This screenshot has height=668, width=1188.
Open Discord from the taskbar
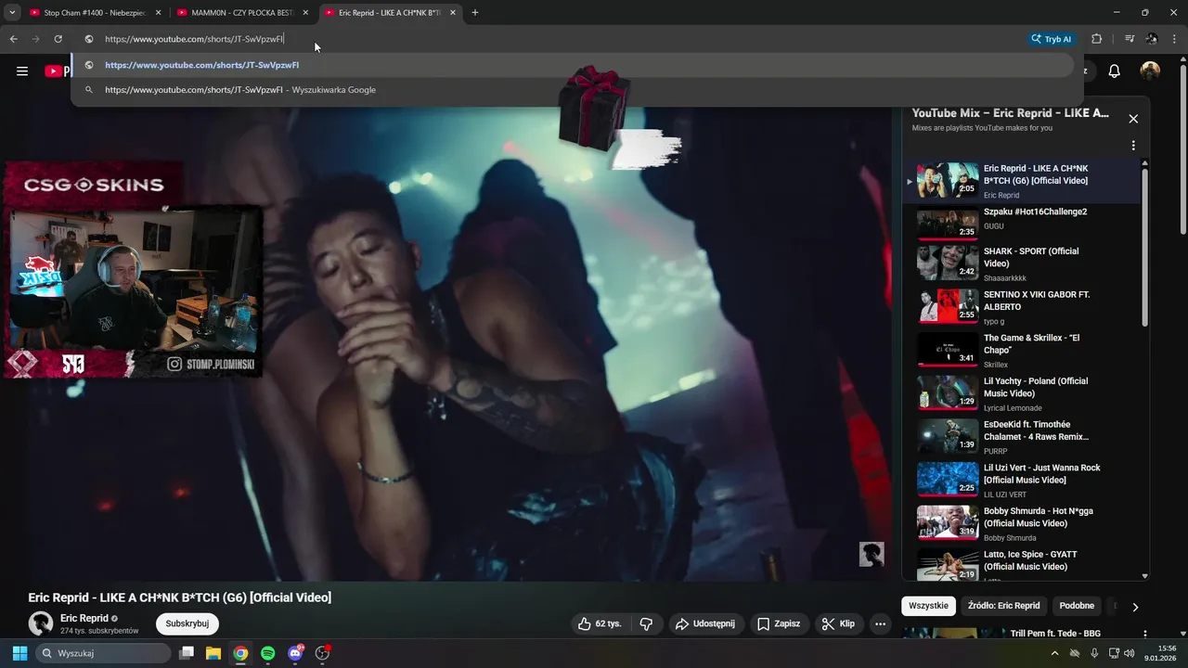click(295, 653)
